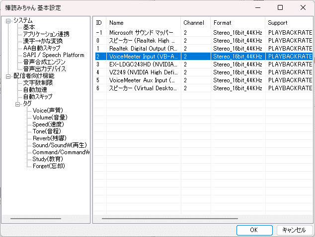Open Study(教育) tag page
This screenshot has height=237, width=315.
[x=48, y=159]
